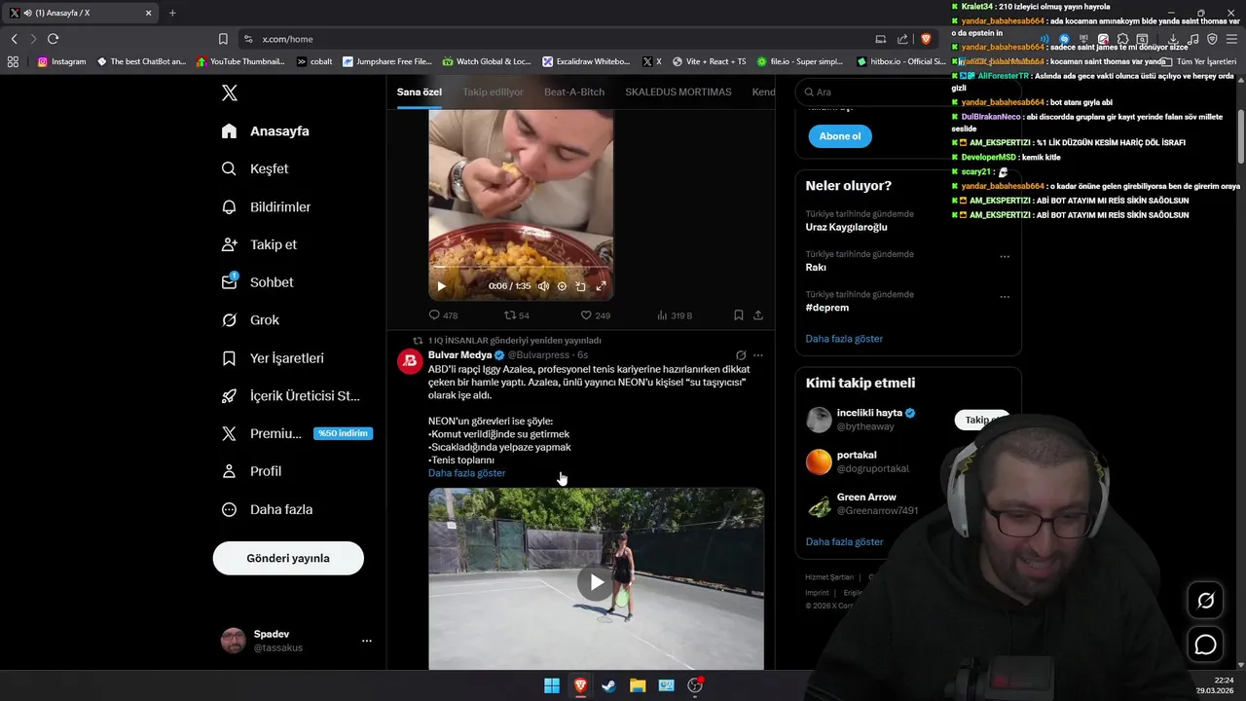The image size is (1246, 701).
Task: Click the X logo in sidebar
Action: [230, 93]
